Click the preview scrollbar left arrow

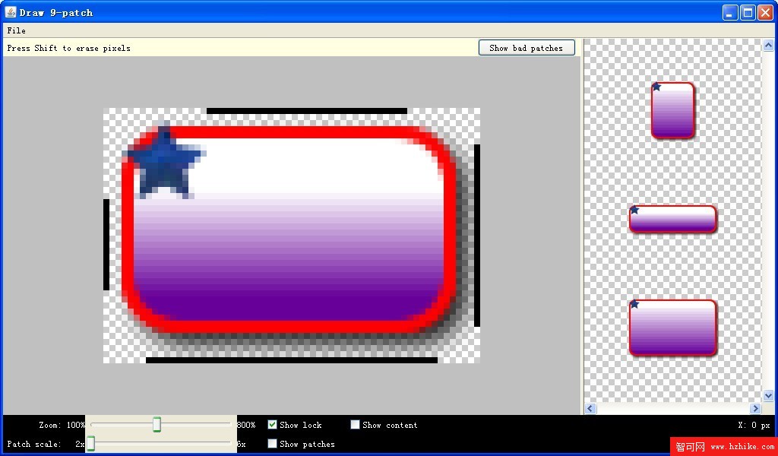[x=590, y=408]
